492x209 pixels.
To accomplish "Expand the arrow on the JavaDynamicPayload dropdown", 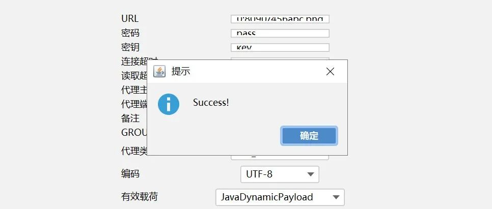I will pyautogui.click(x=336, y=197).
